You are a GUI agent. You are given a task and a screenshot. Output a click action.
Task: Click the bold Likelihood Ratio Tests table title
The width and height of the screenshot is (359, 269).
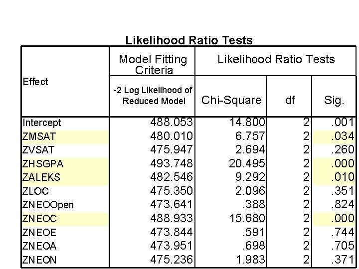189,40
